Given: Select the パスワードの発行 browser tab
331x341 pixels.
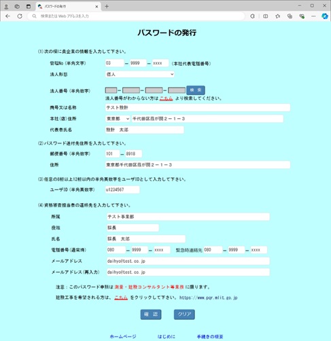Looking at the screenshot, I should (68, 7).
